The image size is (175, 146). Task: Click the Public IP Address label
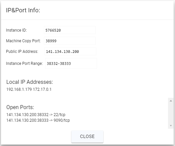click(22, 52)
